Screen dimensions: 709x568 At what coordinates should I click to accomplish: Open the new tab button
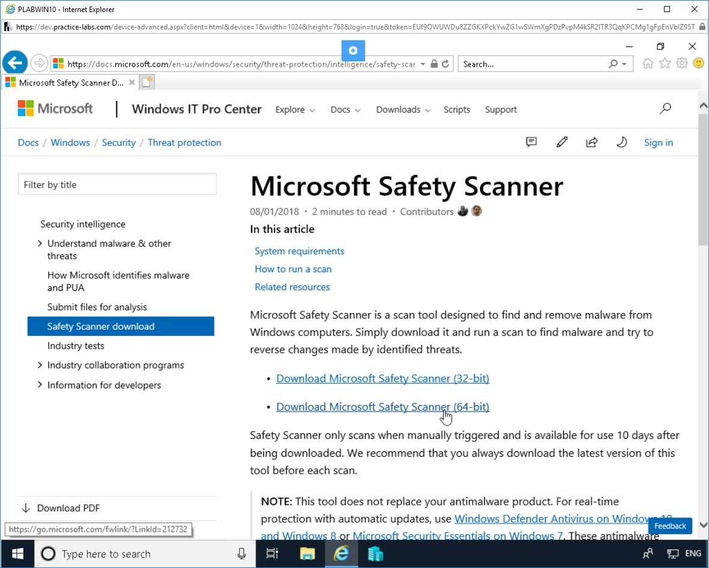(x=147, y=82)
